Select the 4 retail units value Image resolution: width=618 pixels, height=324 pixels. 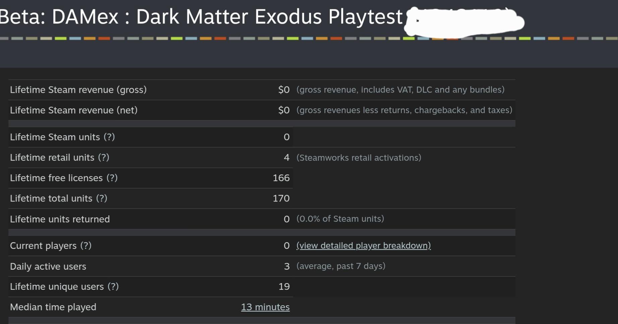point(286,157)
